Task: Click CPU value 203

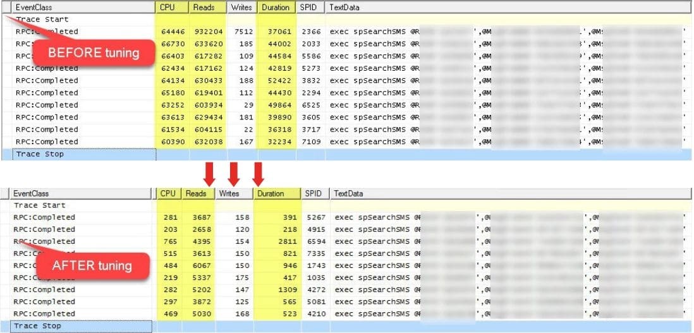Action: (170, 229)
